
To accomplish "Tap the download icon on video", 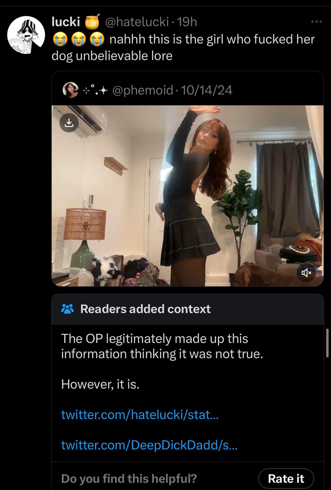I will [x=69, y=123].
